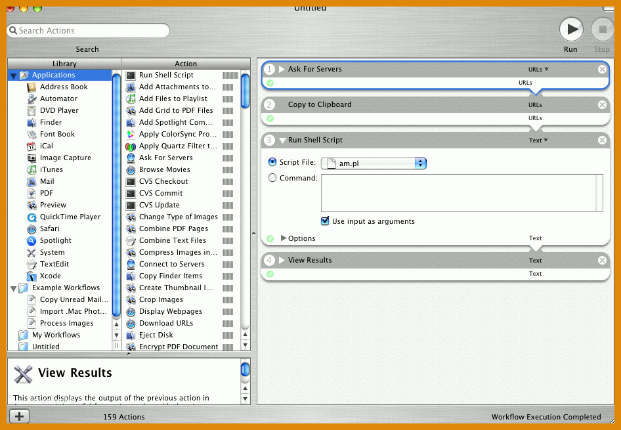
Task: Select the TextEdit library icon
Action: (x=32, y=264)
